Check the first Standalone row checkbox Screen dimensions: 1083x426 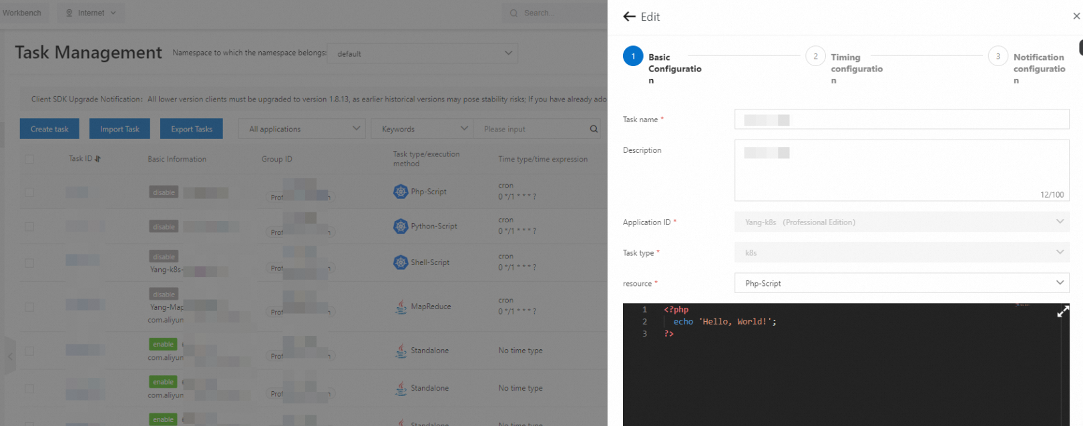point(29,351)
